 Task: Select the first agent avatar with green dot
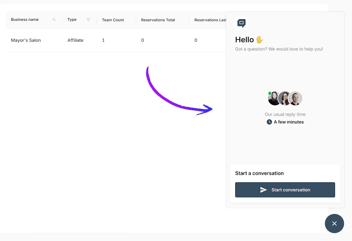[275, 98]
